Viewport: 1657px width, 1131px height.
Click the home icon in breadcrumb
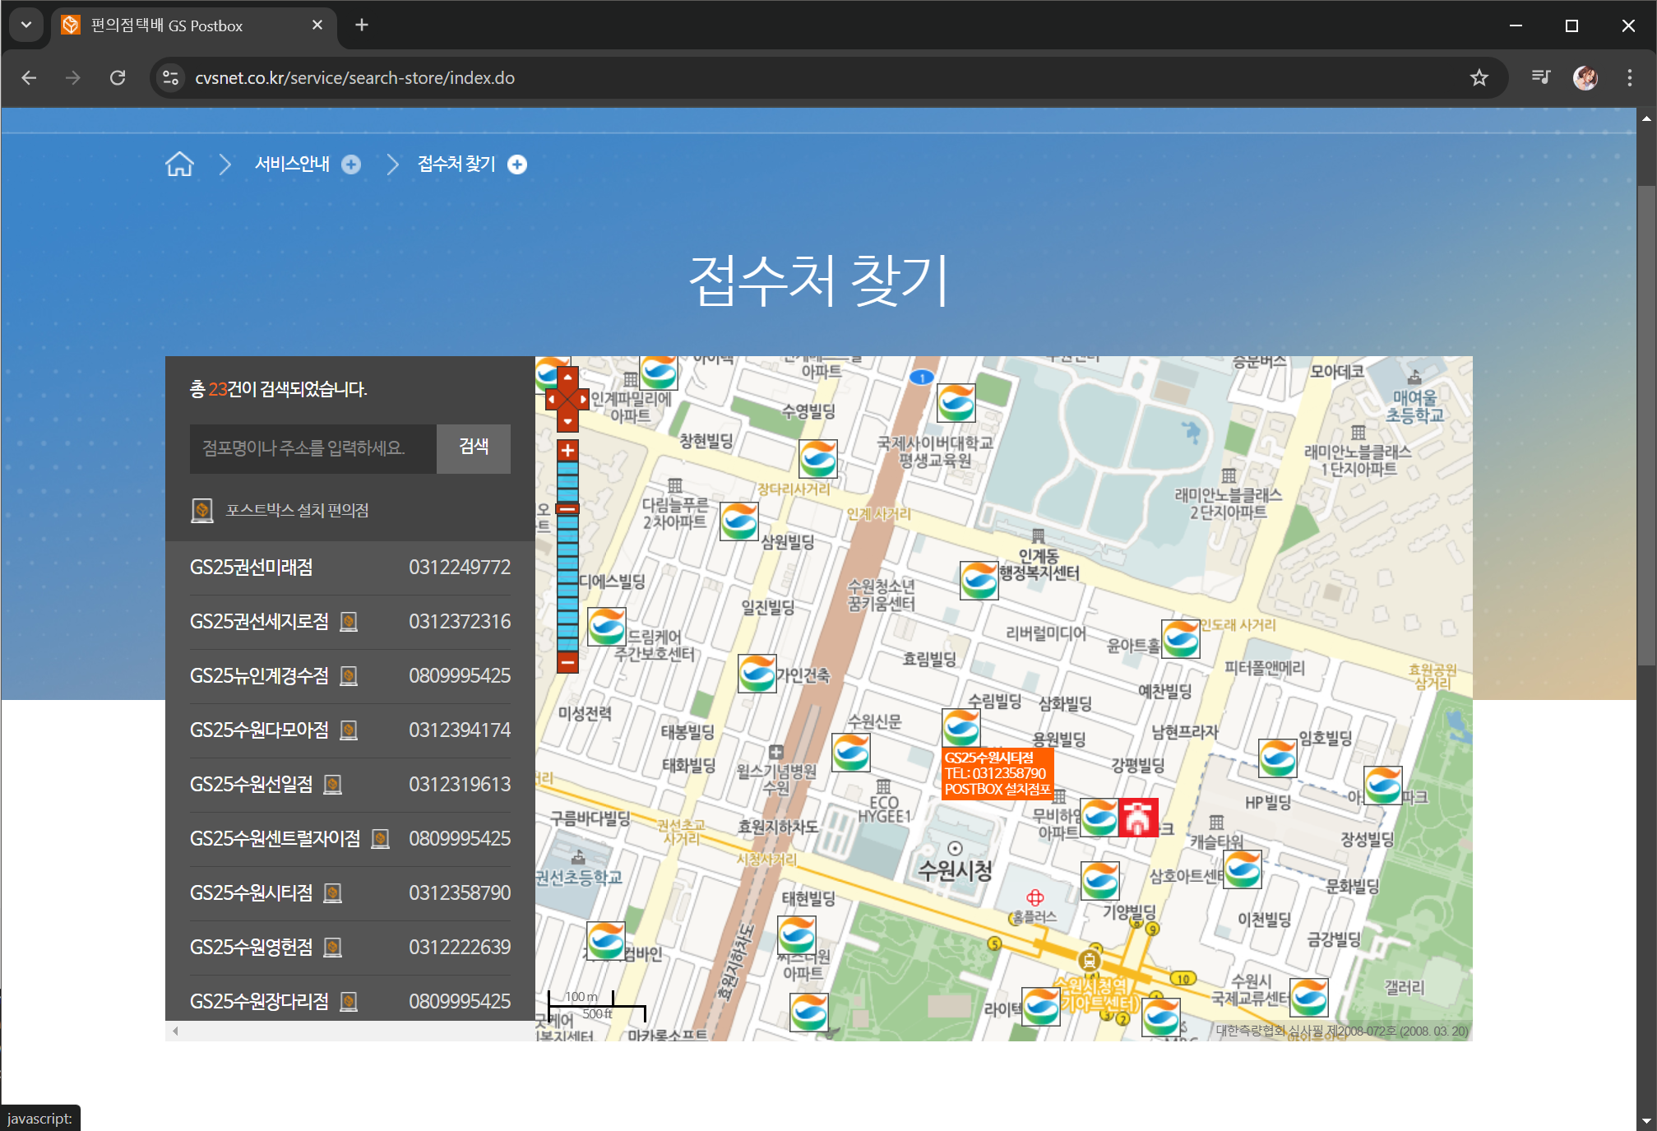point(179,165)
